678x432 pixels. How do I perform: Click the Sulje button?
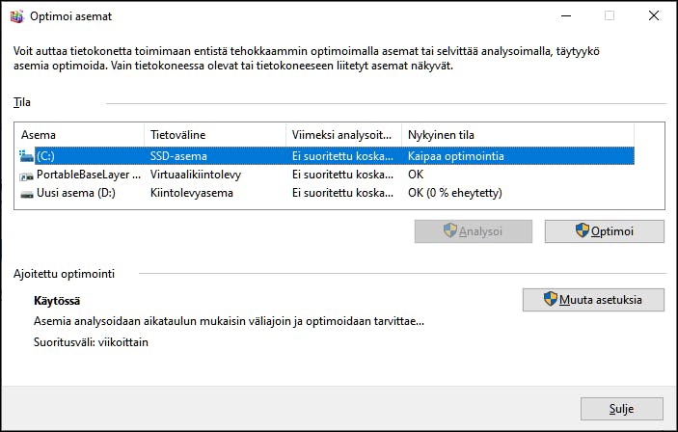(622, 409)
